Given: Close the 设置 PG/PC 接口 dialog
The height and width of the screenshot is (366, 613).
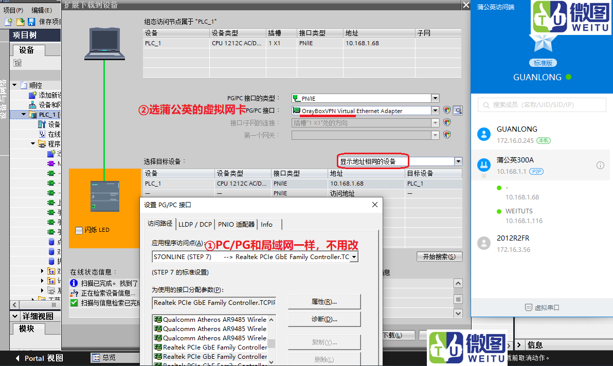Looking at the screenshot, I should tap(374, 205).
